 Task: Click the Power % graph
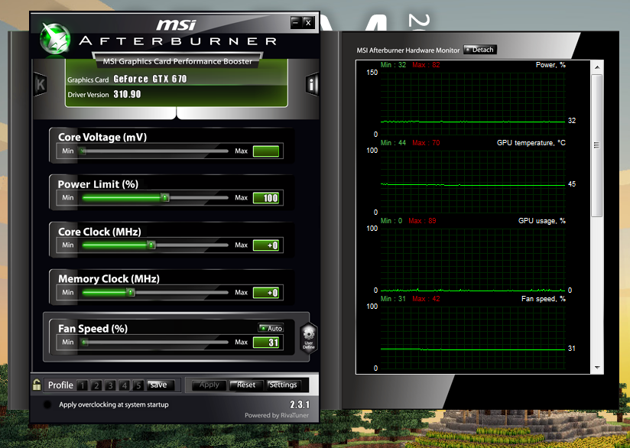tap(473, 104)
